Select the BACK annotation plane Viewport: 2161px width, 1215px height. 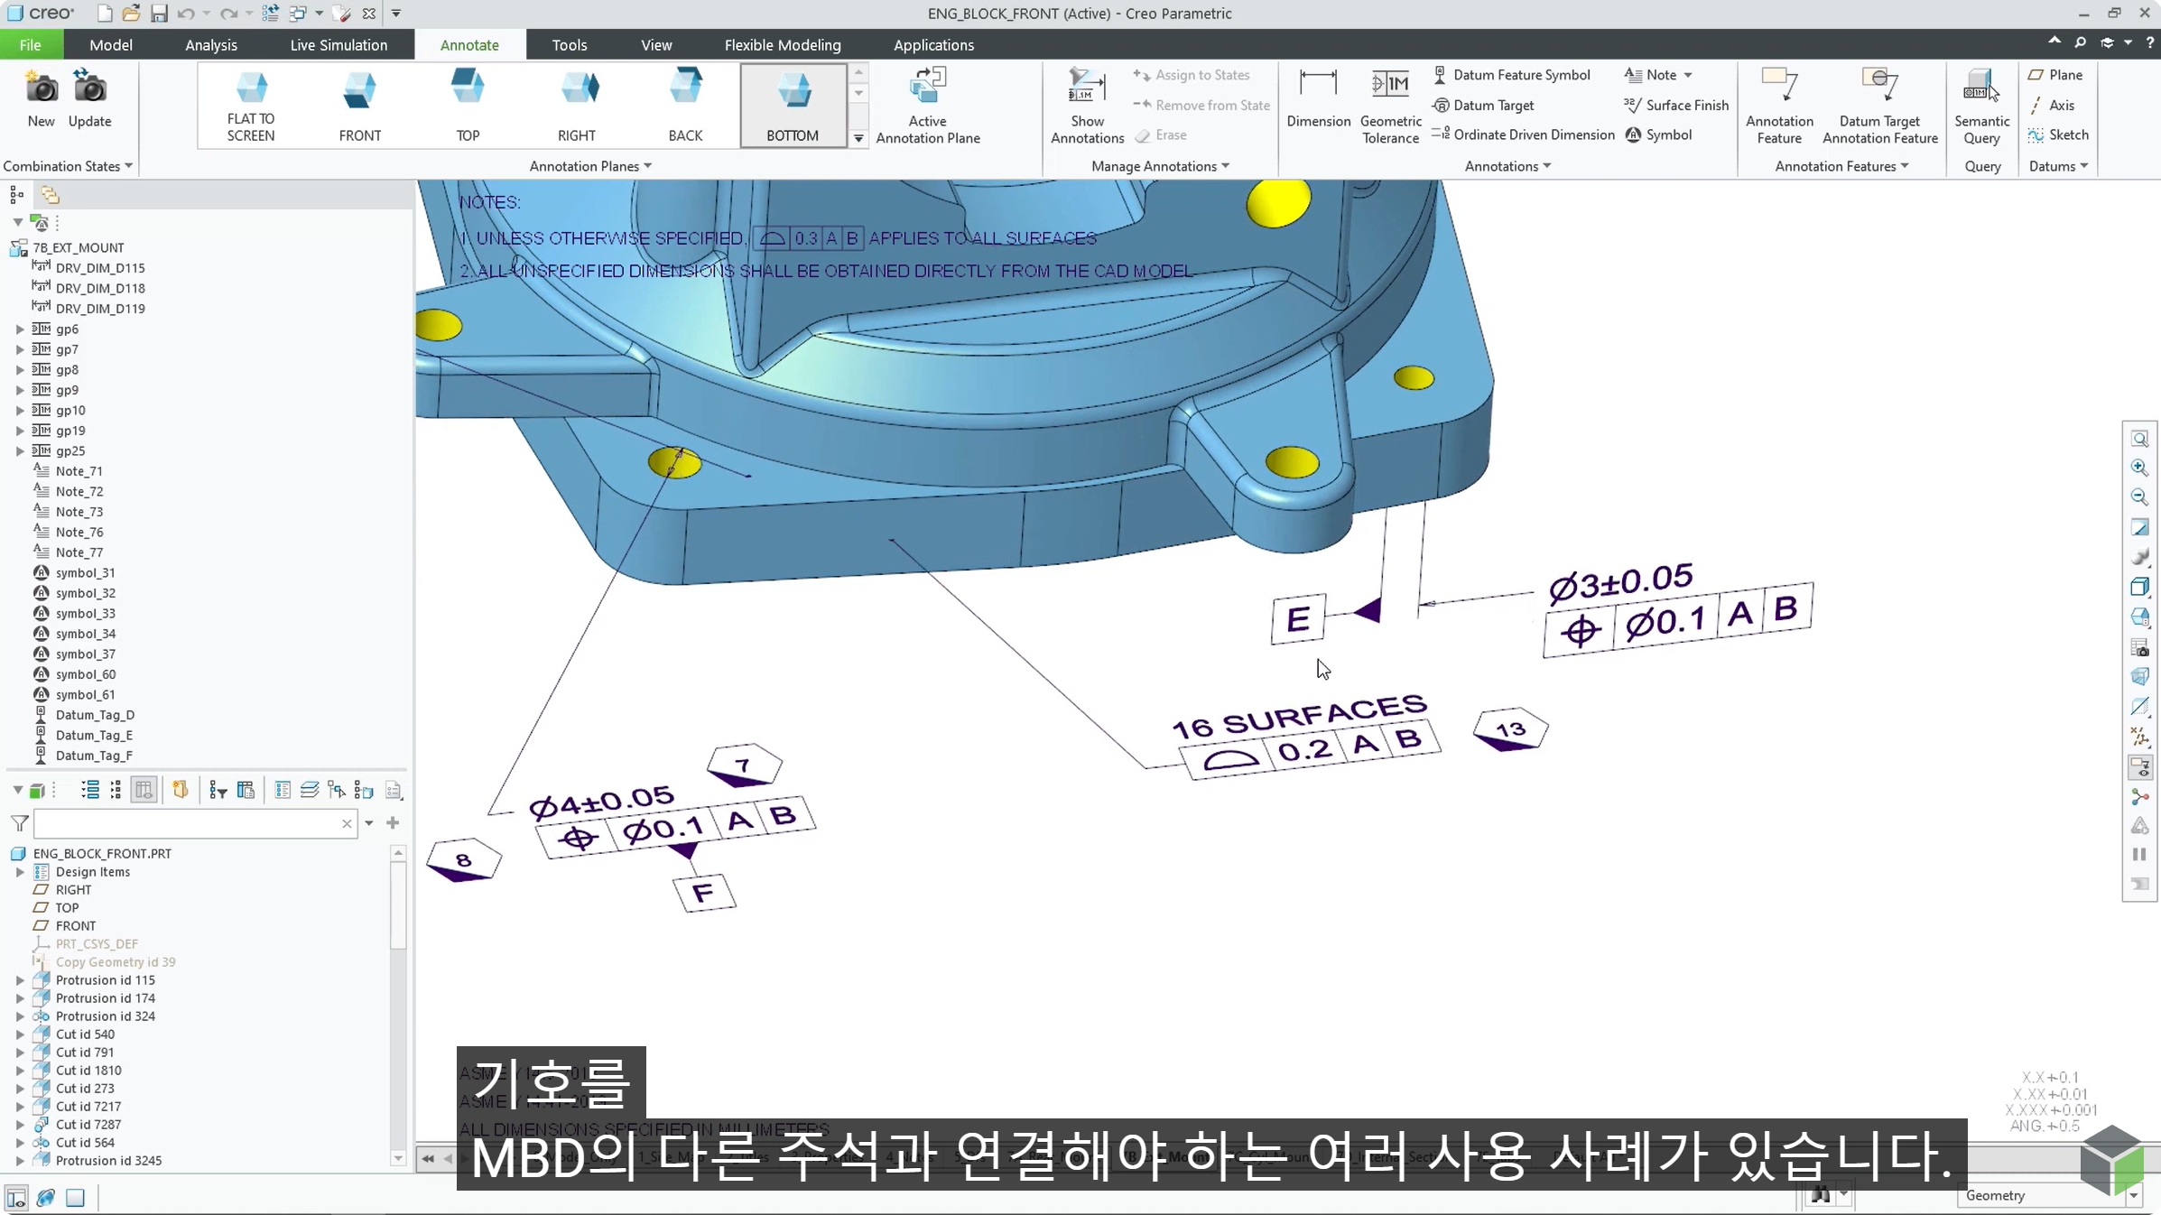click(x=685, y=107)
